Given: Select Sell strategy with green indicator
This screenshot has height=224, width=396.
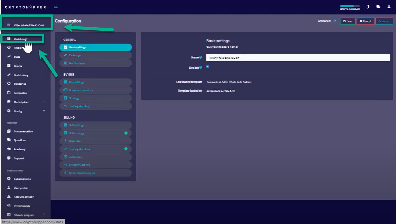Looking at the screenshot, I should point(95,133).
